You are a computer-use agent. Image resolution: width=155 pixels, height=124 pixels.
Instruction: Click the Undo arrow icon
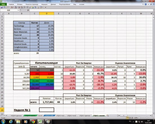tap(4, 7)
